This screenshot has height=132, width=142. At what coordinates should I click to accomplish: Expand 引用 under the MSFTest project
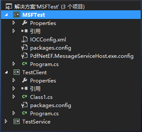tap(14, 31)
